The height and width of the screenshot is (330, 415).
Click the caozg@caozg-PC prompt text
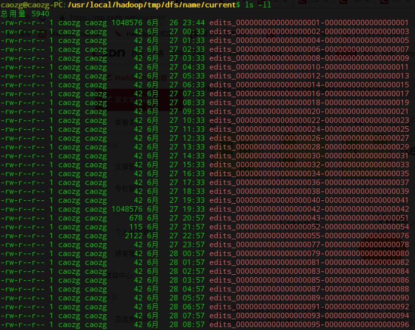click(32, 5)
